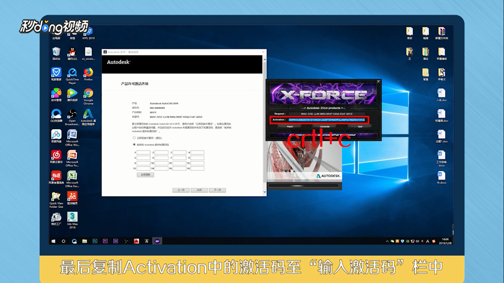
Task: Open the Microsoft Office Excel shortcut
Action: 72,179
